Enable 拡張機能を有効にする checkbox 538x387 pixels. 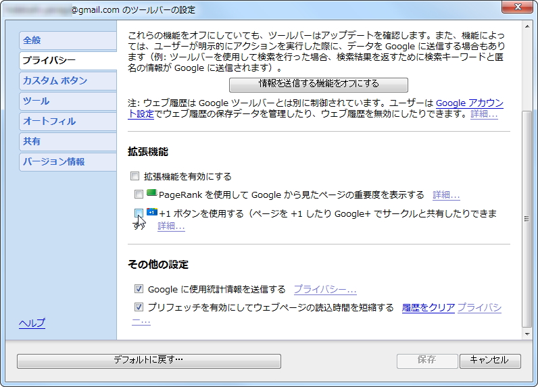click(x=135, y=176)
